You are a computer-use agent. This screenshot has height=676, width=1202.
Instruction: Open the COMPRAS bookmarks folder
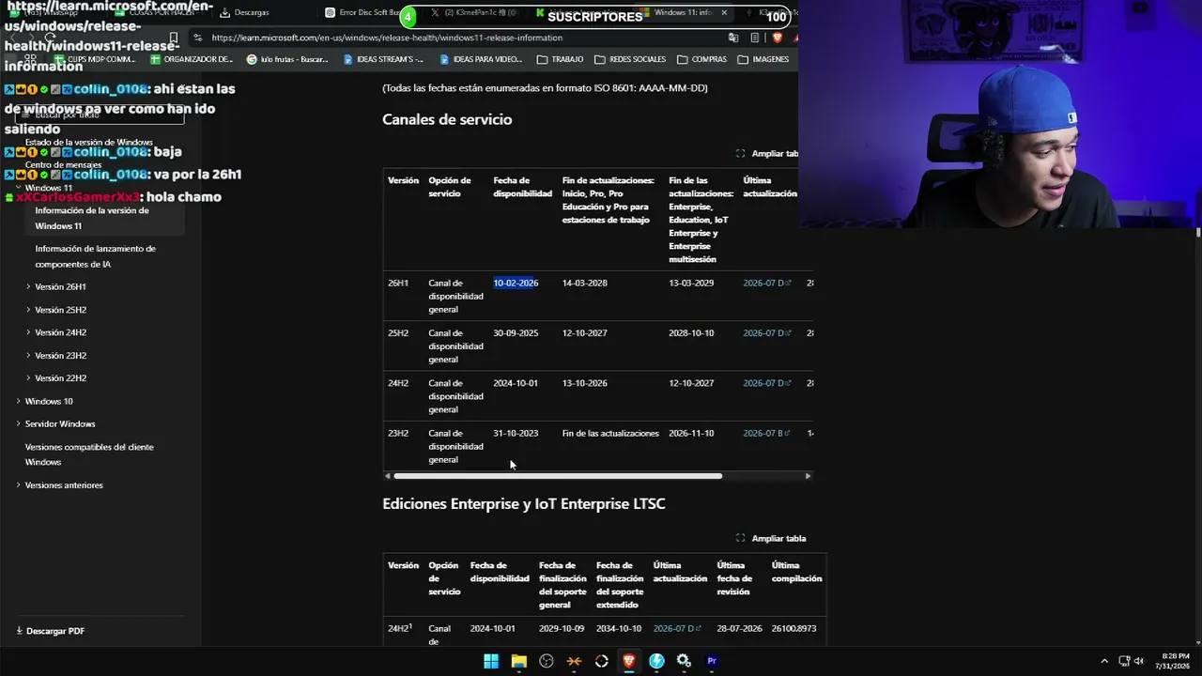click(701, 59)
